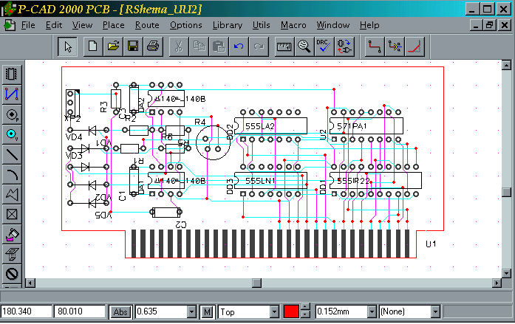Select the arrow Select tool in toolbar
The height and width of the screenshot is (324, 515).
coord(67,46)
